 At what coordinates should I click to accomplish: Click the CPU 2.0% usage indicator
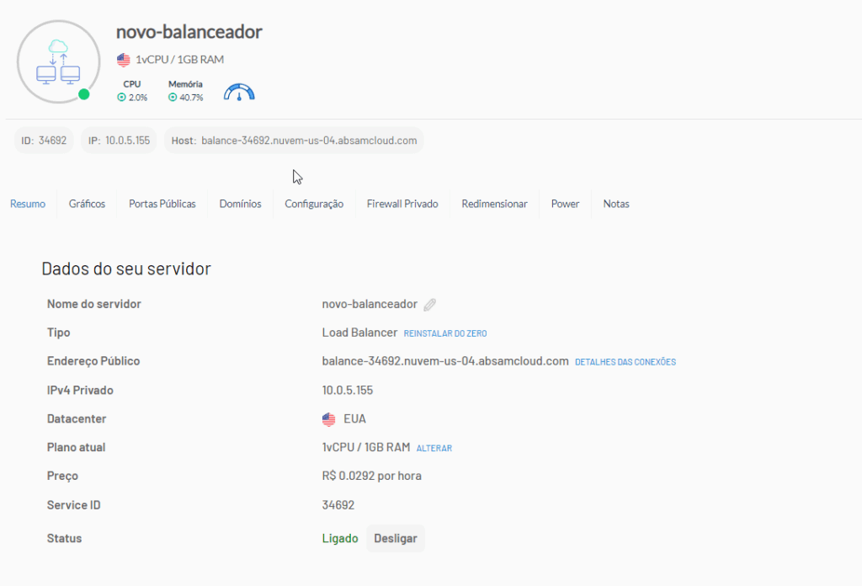click(x=132, y=92)
